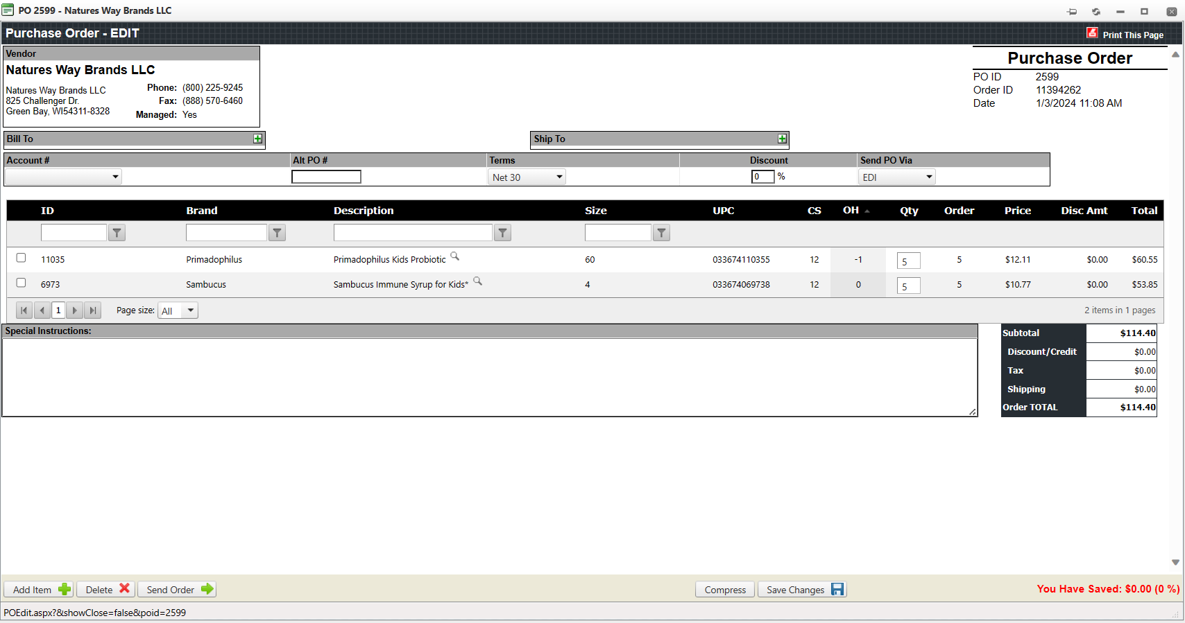Click the Save Changes button
This screenshot has height=623, width=1185.
pos(802,590)
